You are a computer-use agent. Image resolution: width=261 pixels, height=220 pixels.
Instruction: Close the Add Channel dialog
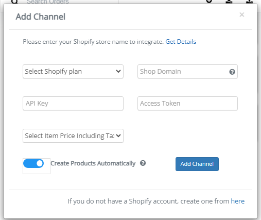tap(242, 15)
